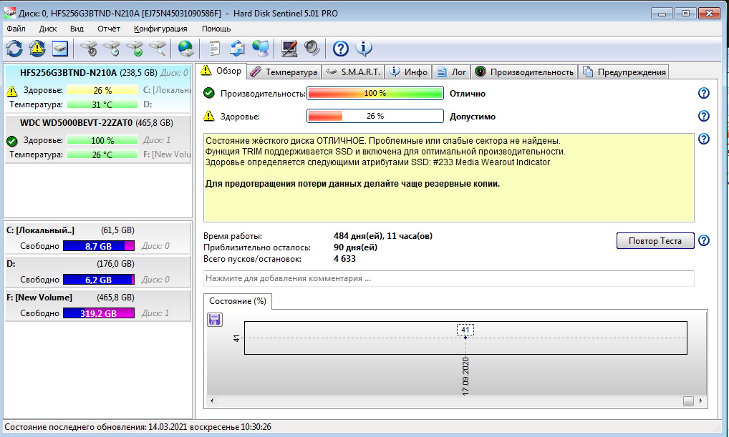The height and width of the screenshot is (437, 729).
Task: Click the 100 % health bar of WDC disk
Action: (102, 140)
